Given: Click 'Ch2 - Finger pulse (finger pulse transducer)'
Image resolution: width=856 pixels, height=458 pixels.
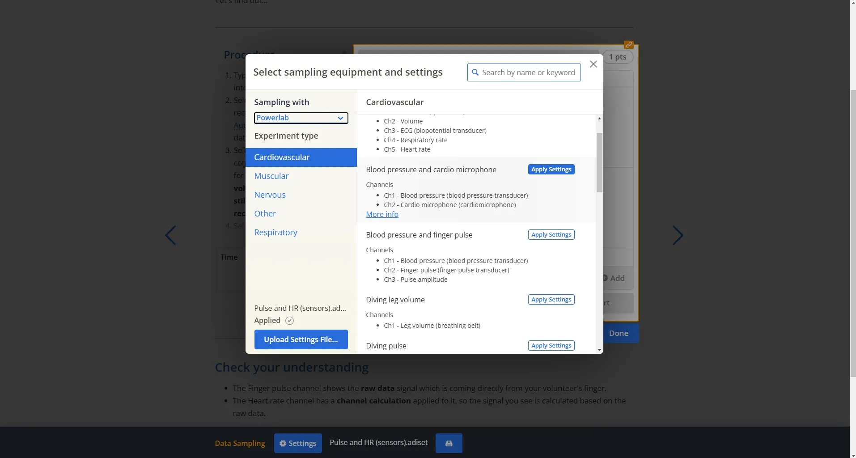Looking at the screenshot, I should [446, 270].
